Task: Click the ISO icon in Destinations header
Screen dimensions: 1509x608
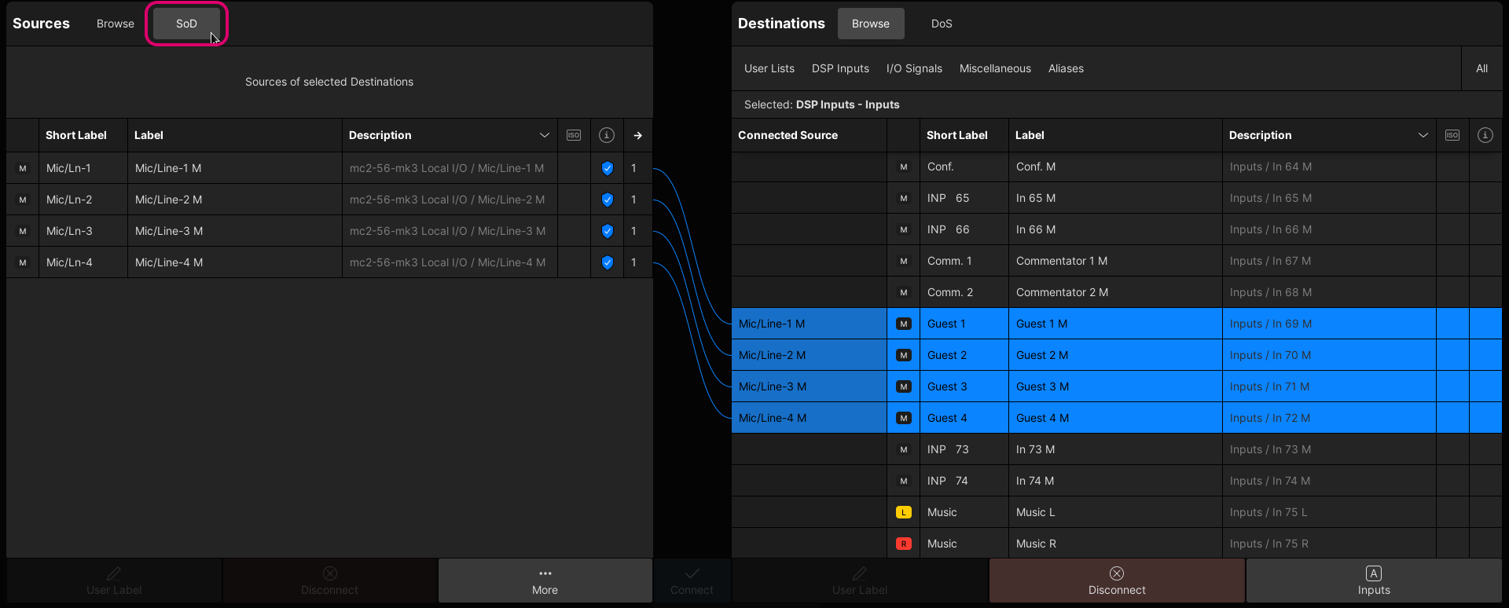Action: click(x=1452, y=135)
